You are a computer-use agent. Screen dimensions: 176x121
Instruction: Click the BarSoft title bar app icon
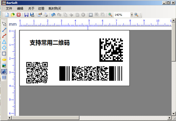pos(4,3)
